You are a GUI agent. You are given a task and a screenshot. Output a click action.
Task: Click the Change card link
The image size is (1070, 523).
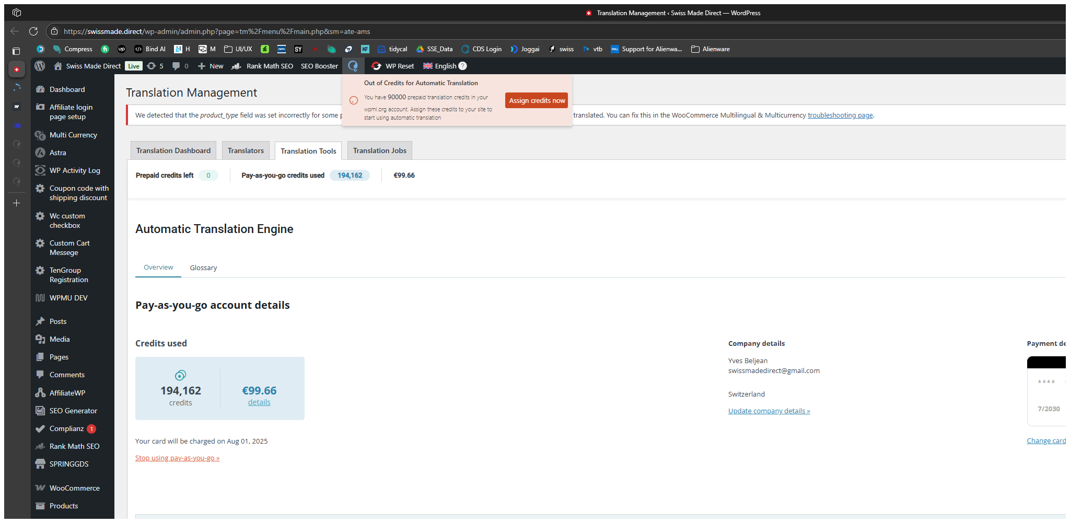[x=1046, y=441]
